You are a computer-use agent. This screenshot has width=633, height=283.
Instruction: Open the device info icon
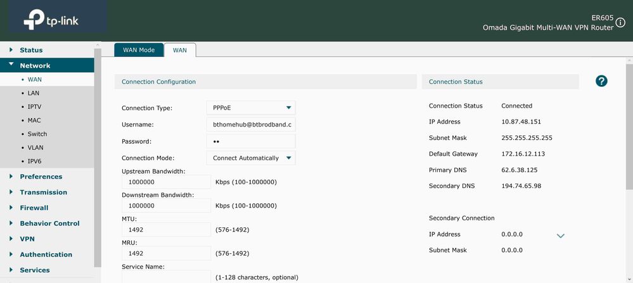tap(620, 22)
